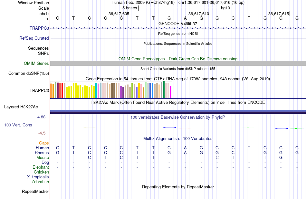Open the OMIM Genes track label
This screenshot has height=199, width=306.
point(36,63)
